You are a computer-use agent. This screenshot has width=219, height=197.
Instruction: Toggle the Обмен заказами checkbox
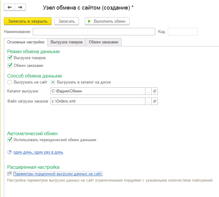pyautogui.click(x=10, y=65)
